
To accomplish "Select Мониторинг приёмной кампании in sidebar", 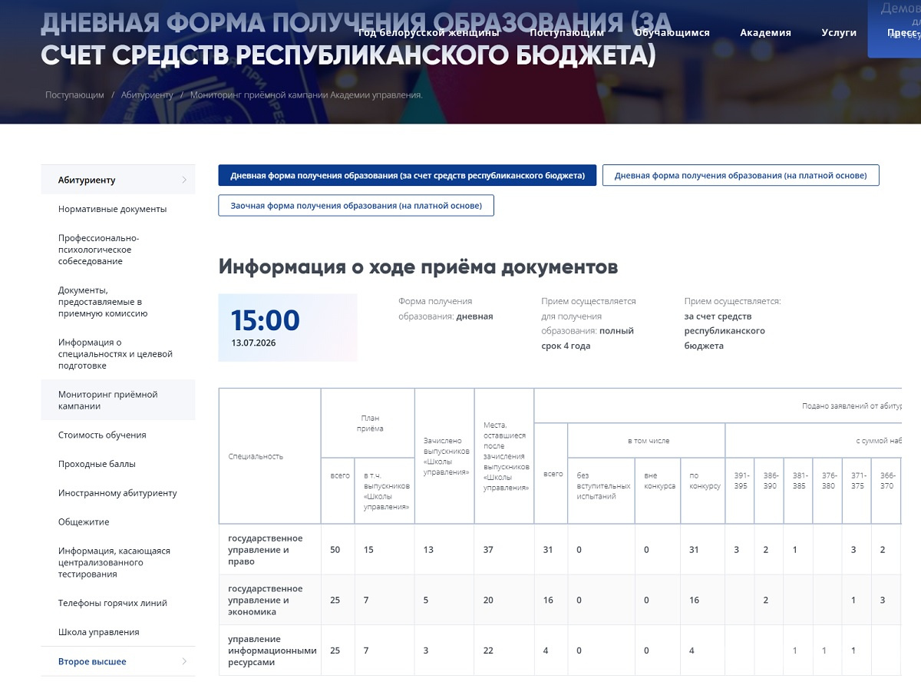I will [118, 400].
